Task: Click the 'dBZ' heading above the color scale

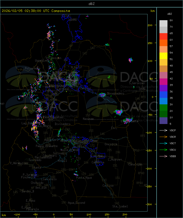Action: coord(170,14)
